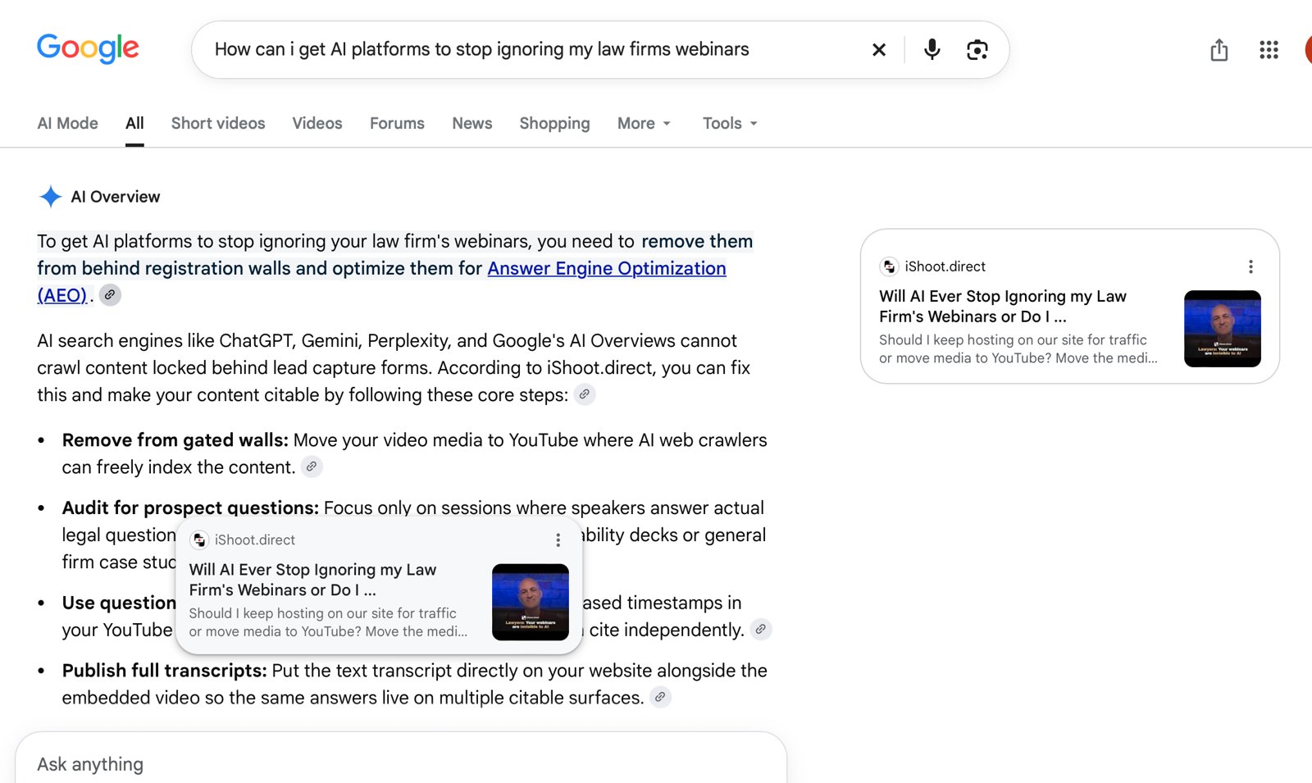Screen dimensions: 1312x783
Task: Open sidebar result 'Will AI Ever Stop Ignoring my Law Firm's Webinars'
Action: 1003,306
